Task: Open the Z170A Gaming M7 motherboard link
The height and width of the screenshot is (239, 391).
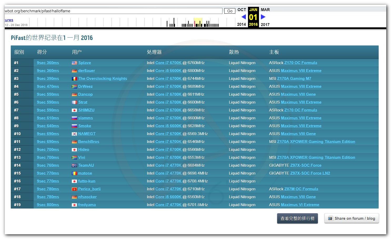Action: pos(294,79)
